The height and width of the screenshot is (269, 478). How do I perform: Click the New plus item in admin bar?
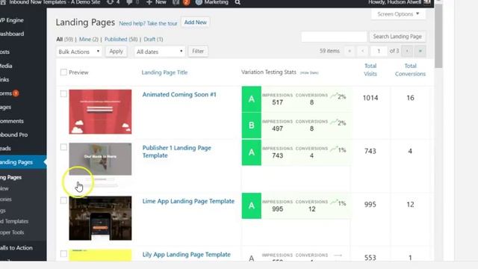coord(156,2)
